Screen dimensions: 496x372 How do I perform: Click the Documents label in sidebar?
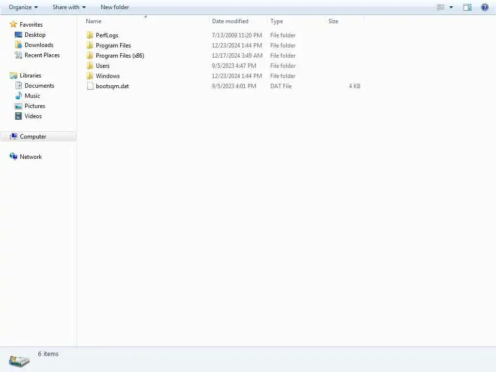(x=39, y=85)
